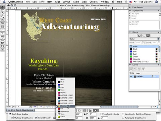
Task: Select the Content tool below Item tool
Action: click(2, 10)
